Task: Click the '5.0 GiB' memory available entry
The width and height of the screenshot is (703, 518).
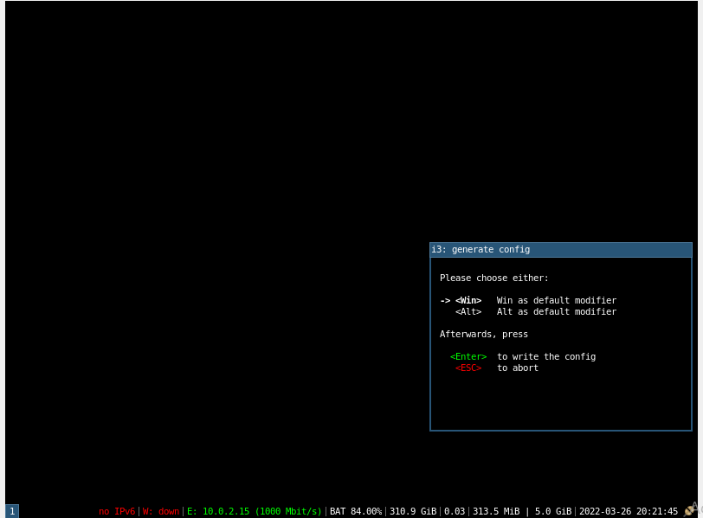Action: click(x=553, y=511)
